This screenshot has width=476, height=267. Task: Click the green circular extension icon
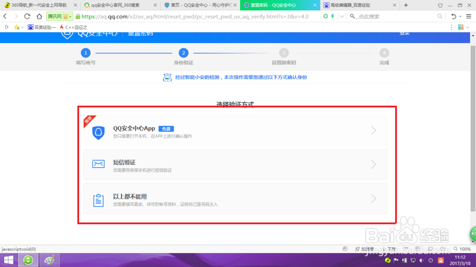[x=326, y=16]
